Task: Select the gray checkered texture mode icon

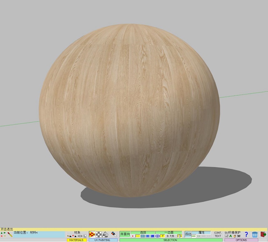Action: pyautogui.click(x=99, y=234)
